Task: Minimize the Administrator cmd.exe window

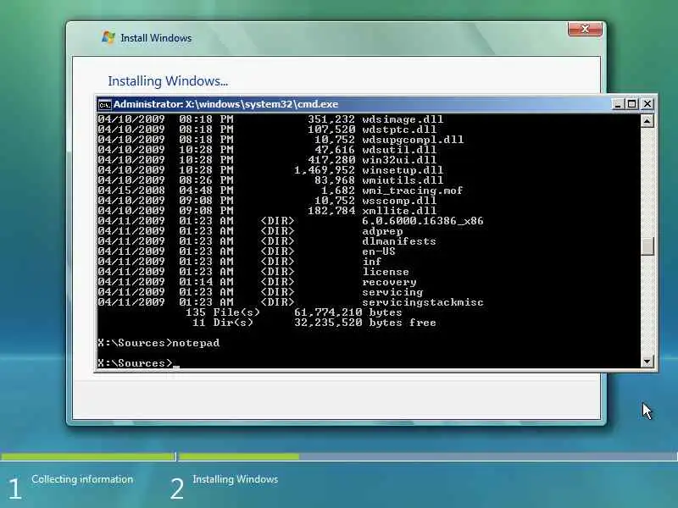Action: 618,104
